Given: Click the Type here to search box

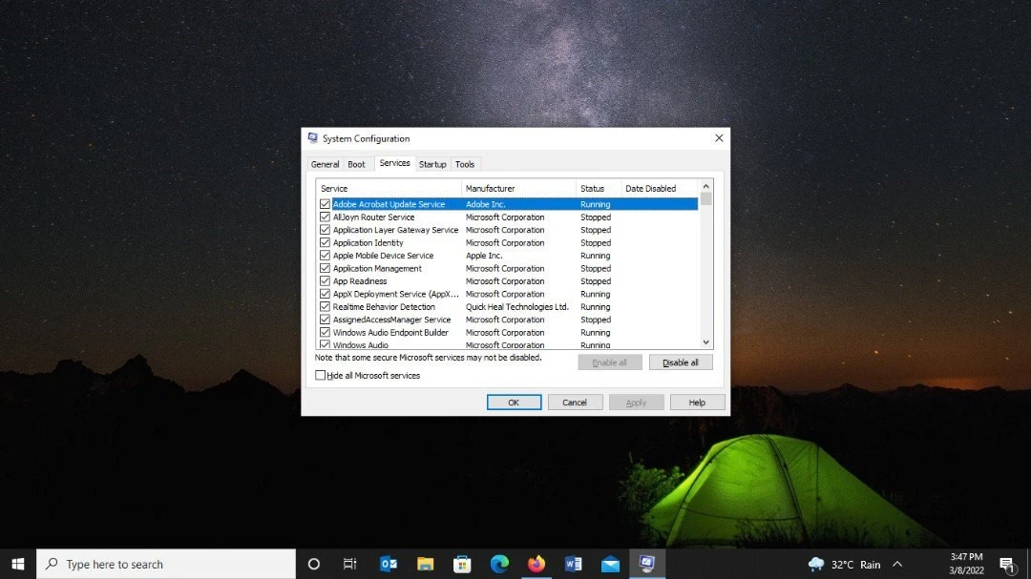Looking at the screenshot, I should 166,564.
